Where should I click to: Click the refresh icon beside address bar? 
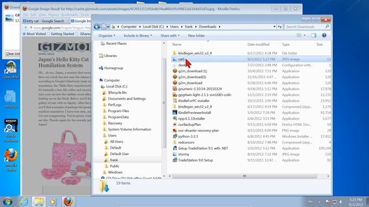tap(280, 27)
